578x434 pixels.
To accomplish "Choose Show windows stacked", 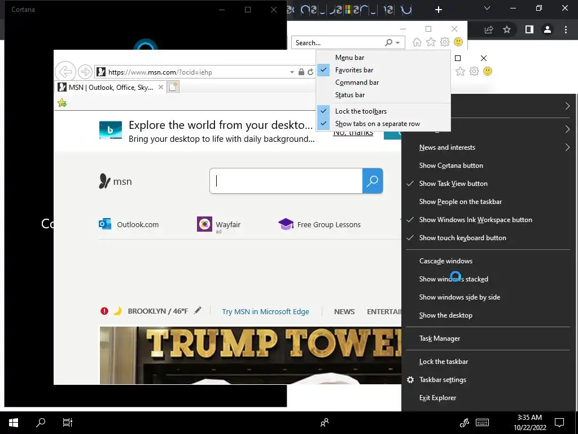I will 488,279.
